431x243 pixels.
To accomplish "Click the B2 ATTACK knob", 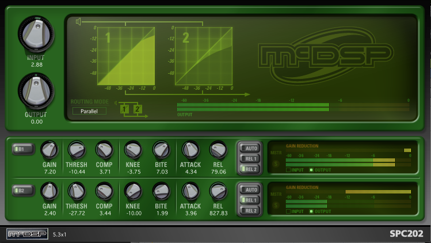I will [x=190, y=191].
